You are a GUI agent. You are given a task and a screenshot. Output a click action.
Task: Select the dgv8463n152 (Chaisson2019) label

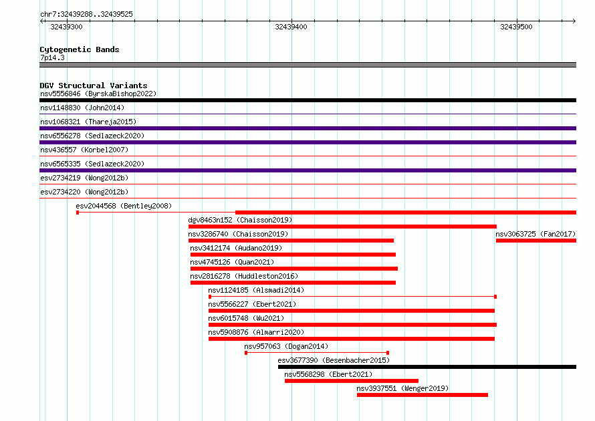coord(240,220)
